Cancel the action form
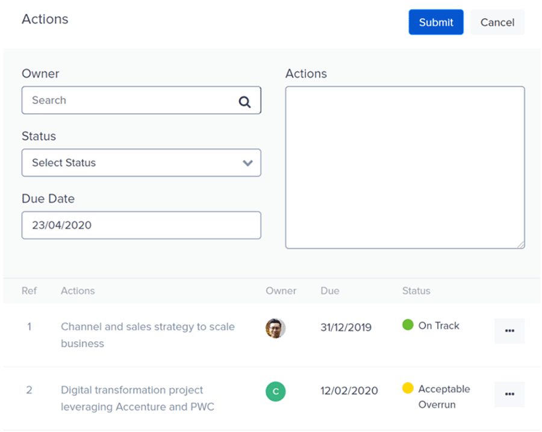This screenshot has height=432, width=542. [497, 22]
